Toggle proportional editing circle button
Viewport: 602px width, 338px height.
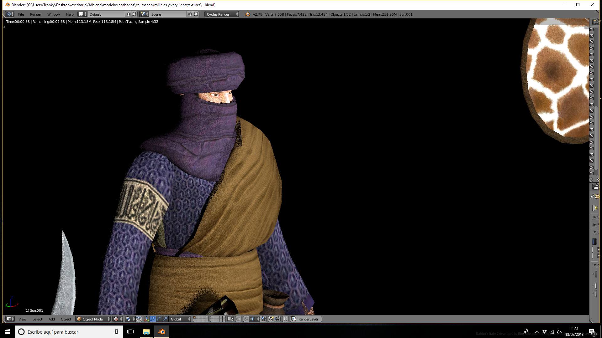(238, 319)
